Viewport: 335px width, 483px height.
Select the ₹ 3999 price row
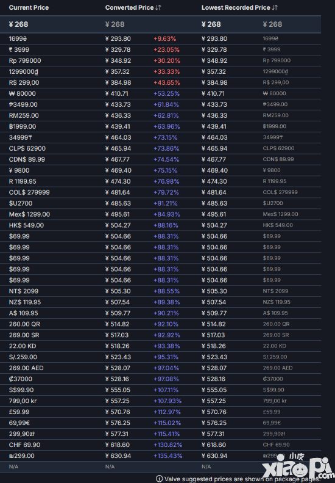point(160,49)
